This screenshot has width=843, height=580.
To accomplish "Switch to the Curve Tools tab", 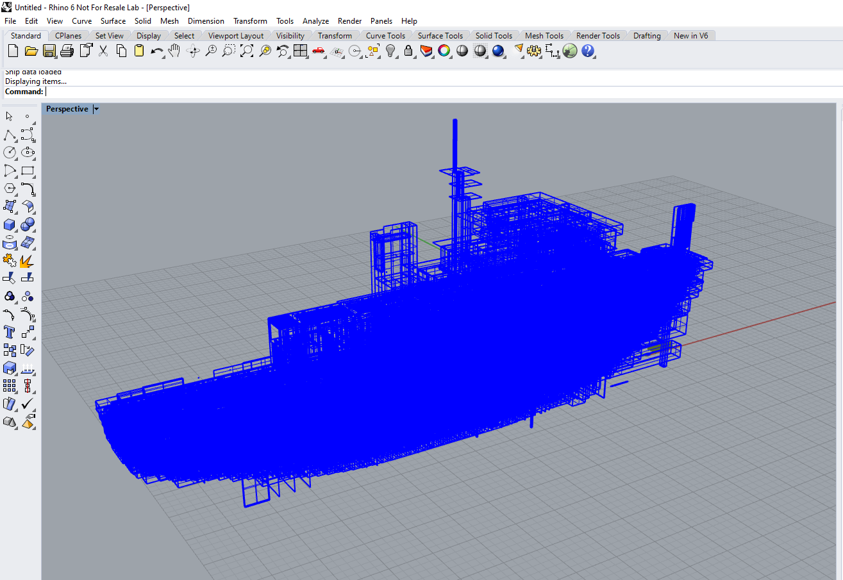I will coord(386,36).
